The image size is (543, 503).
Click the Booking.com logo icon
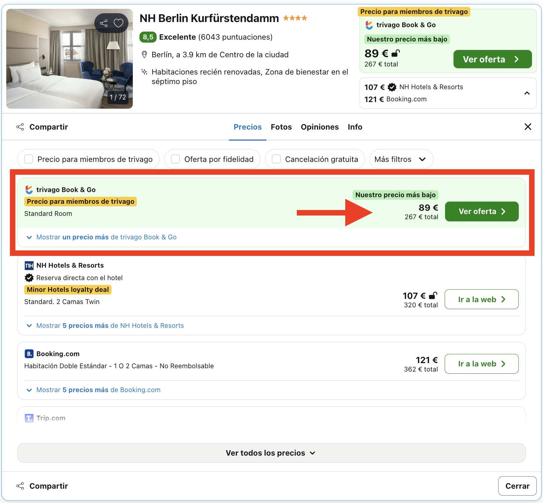[29, 354]
